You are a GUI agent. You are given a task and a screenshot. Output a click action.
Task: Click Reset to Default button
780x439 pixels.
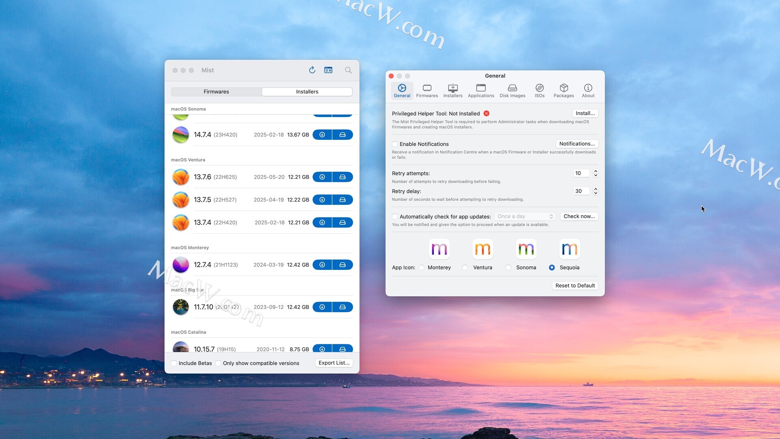point(575,286)
